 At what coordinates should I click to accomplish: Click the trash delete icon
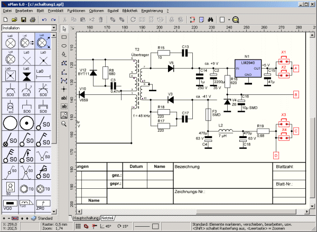pos(101,20)
